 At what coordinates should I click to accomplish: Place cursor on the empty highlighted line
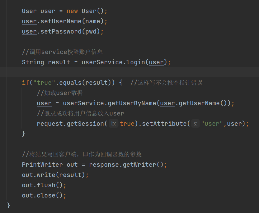pyautogui.click(x=125, y=72)
